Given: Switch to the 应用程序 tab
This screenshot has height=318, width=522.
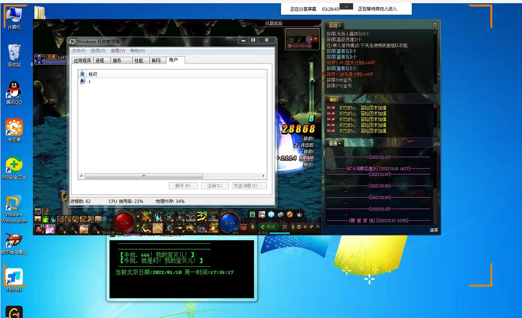Looking at the screenshot, I should 83,60.
